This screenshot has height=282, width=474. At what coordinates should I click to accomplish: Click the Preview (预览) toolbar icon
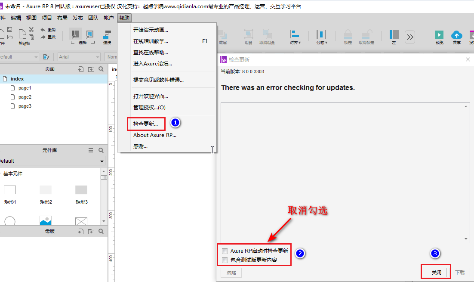[x=439, y=35]
